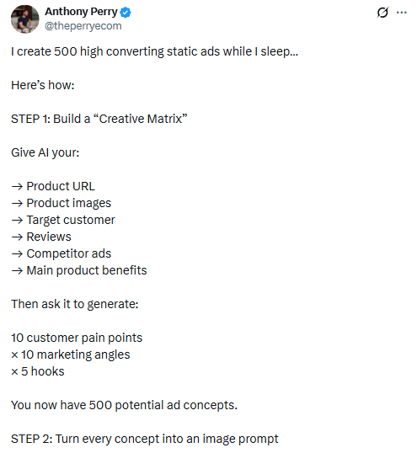This screenshot has width=417, height=453.
Task: Click the '× 5 hooks' line
Action: (38, 371)
